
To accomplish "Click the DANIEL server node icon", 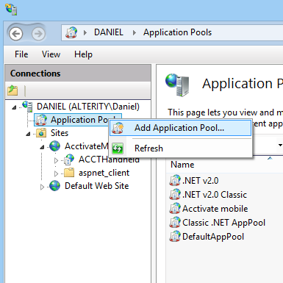I will click(x=27, y=106).
